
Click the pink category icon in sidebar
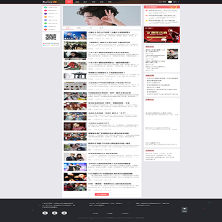(x=46, y=10)
